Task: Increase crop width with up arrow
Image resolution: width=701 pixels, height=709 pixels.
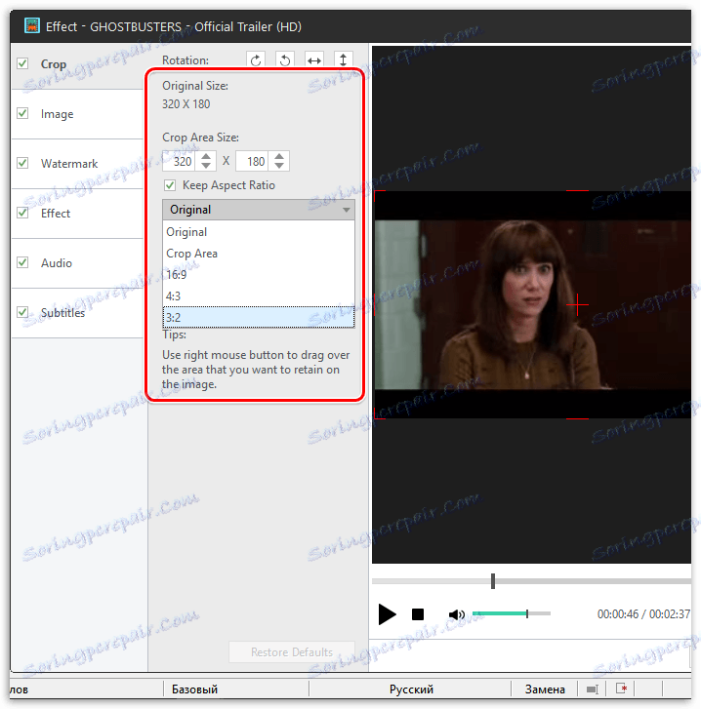Action: tap(206, 156)
